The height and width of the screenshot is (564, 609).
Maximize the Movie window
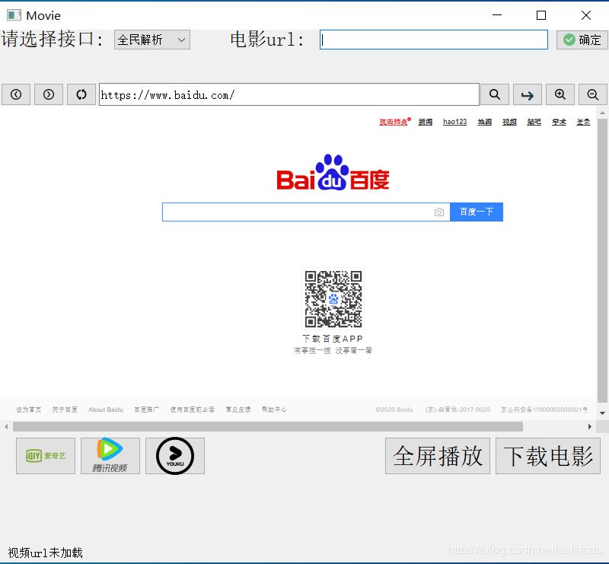coord(541,15)
